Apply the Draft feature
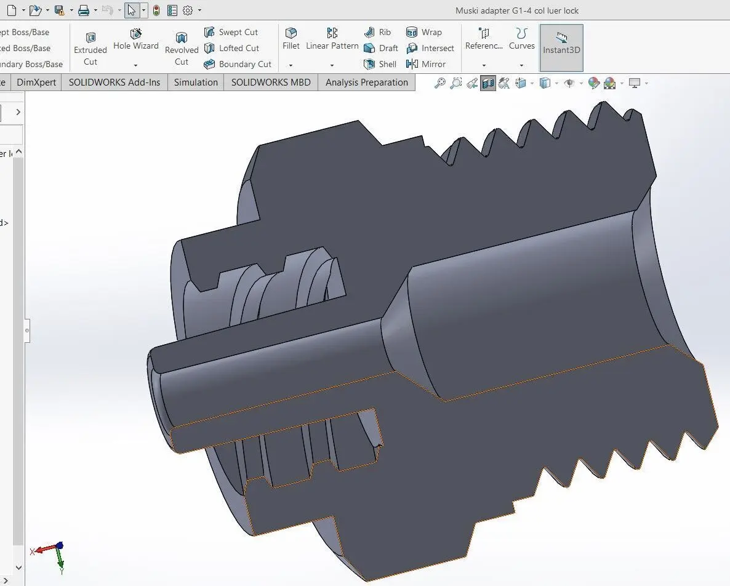 (381, 48)
